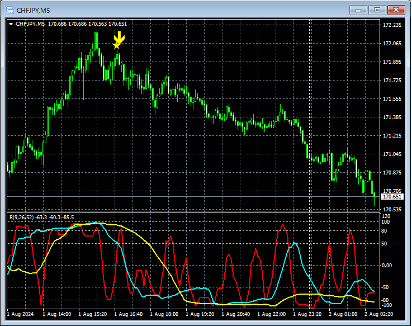Click the 1 Aug 15:20 time label
This screenshot has height=326, width=412.
tap(92, 314)
